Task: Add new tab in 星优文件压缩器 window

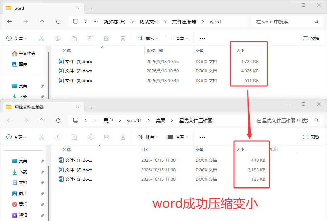Action: coord(92,107)
